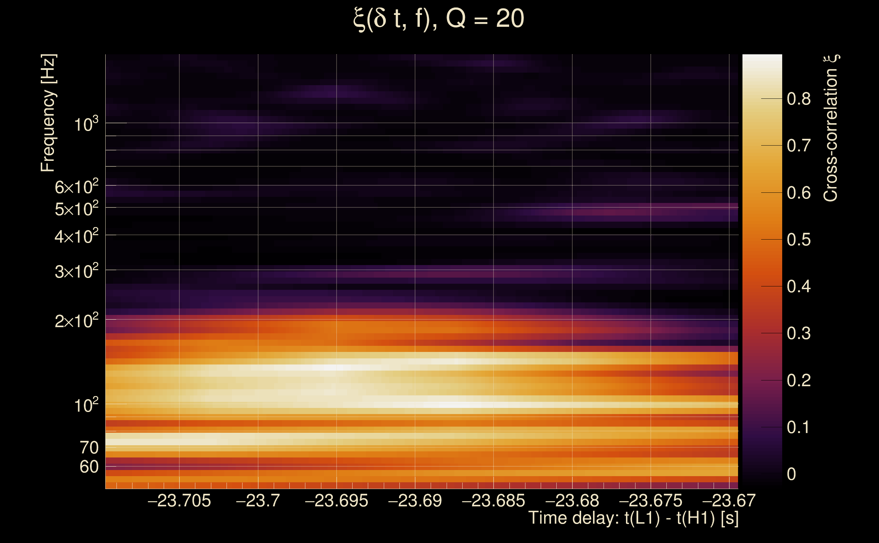This screenshot has height=543, width=879.
Task: Click the 0.7 colorbar tick label
Action: pyautogui.click(x=799, y=146)
